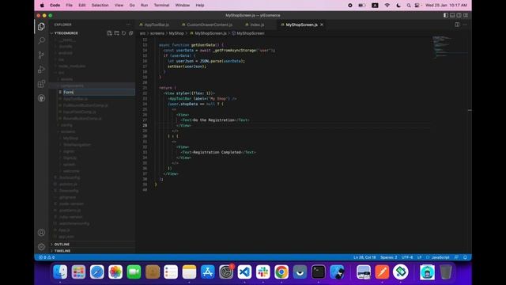Open the Manage gear in activity bar
506x285 pixels.
pyautogui.click(x=41, y=247)
